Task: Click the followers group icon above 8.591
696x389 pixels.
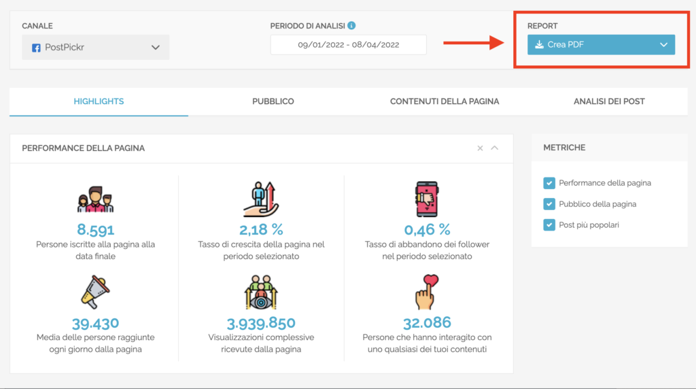Action: click(x=95, y=199)
